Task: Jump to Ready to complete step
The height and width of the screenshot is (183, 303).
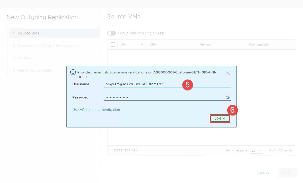Action: (x=34, y=70)
